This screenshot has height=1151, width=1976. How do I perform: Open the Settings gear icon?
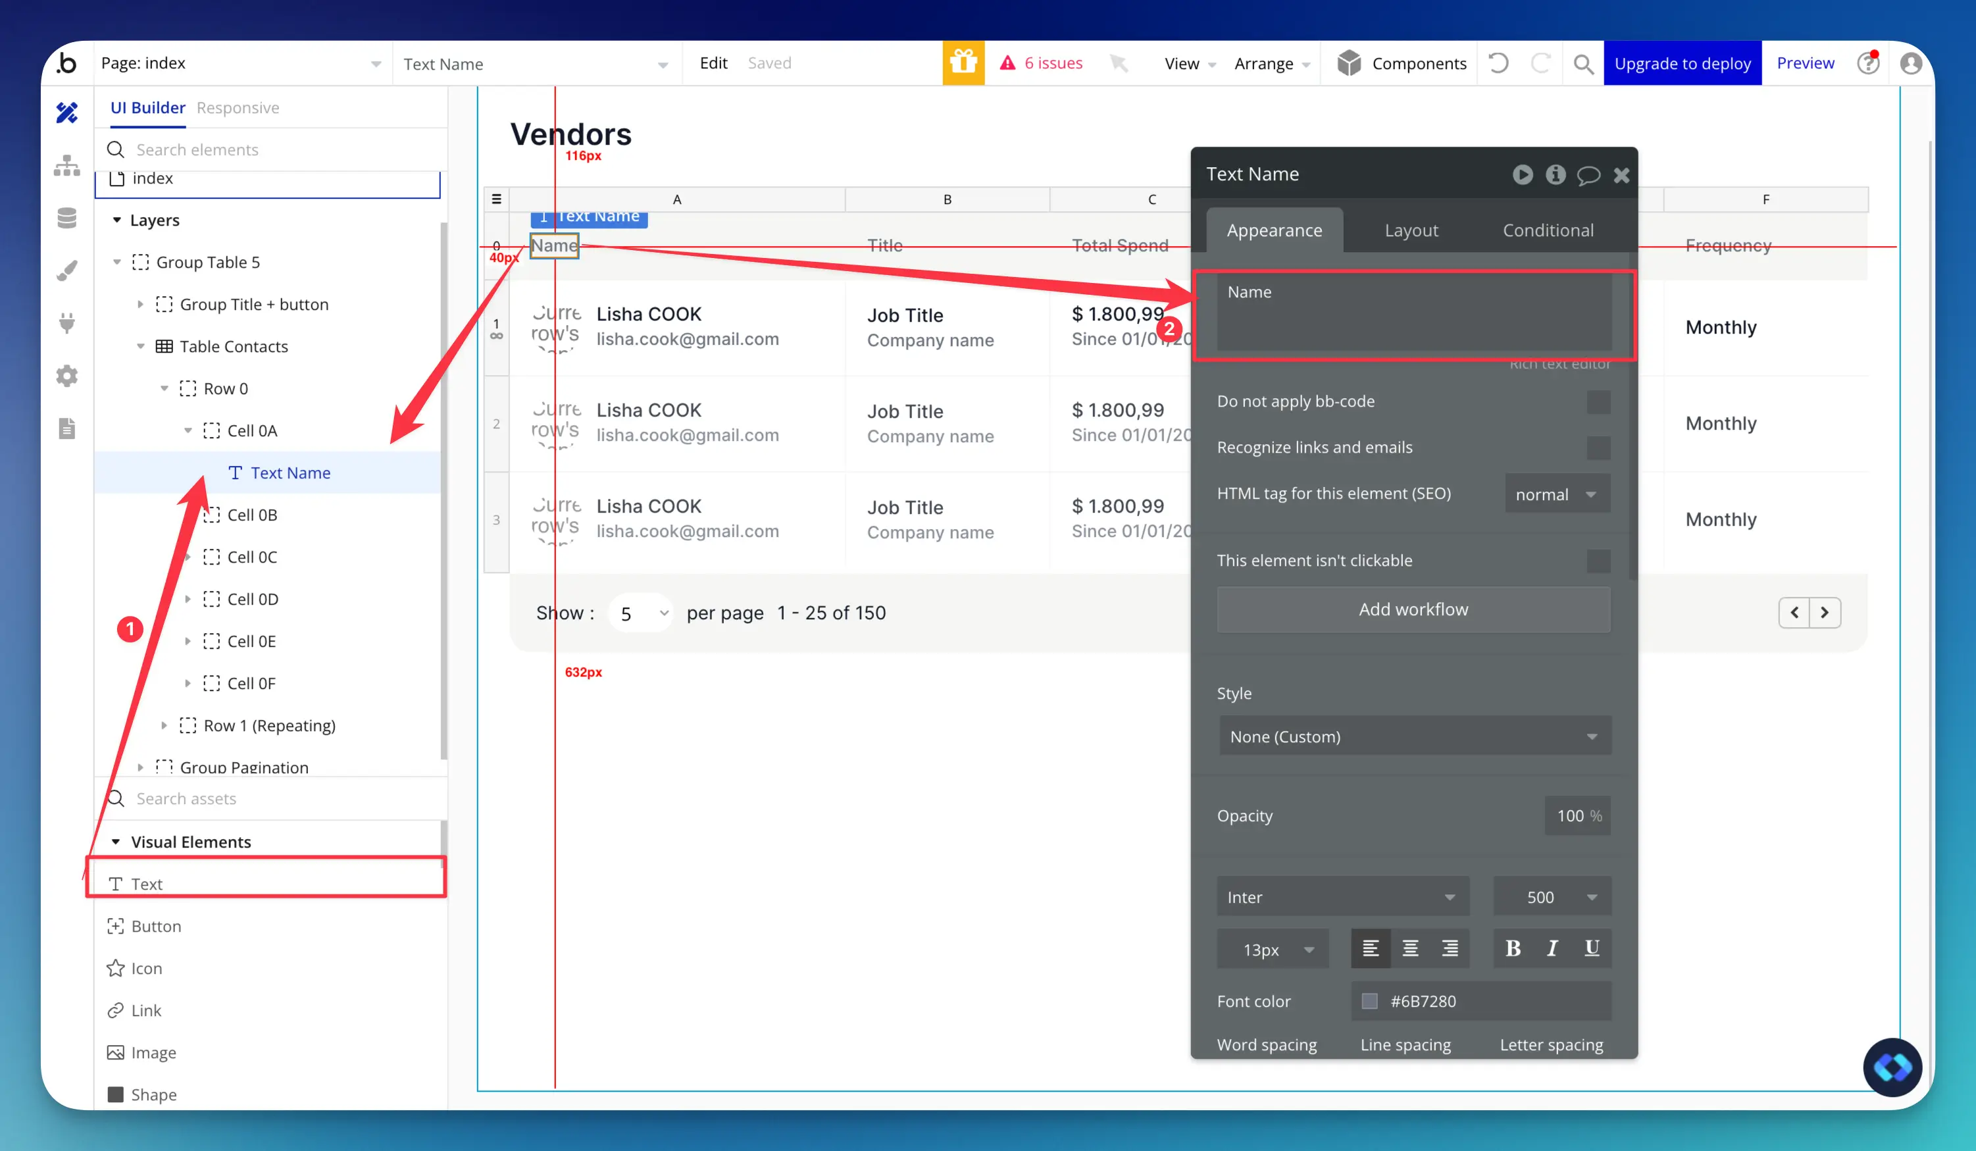click(x=66, y=376)
